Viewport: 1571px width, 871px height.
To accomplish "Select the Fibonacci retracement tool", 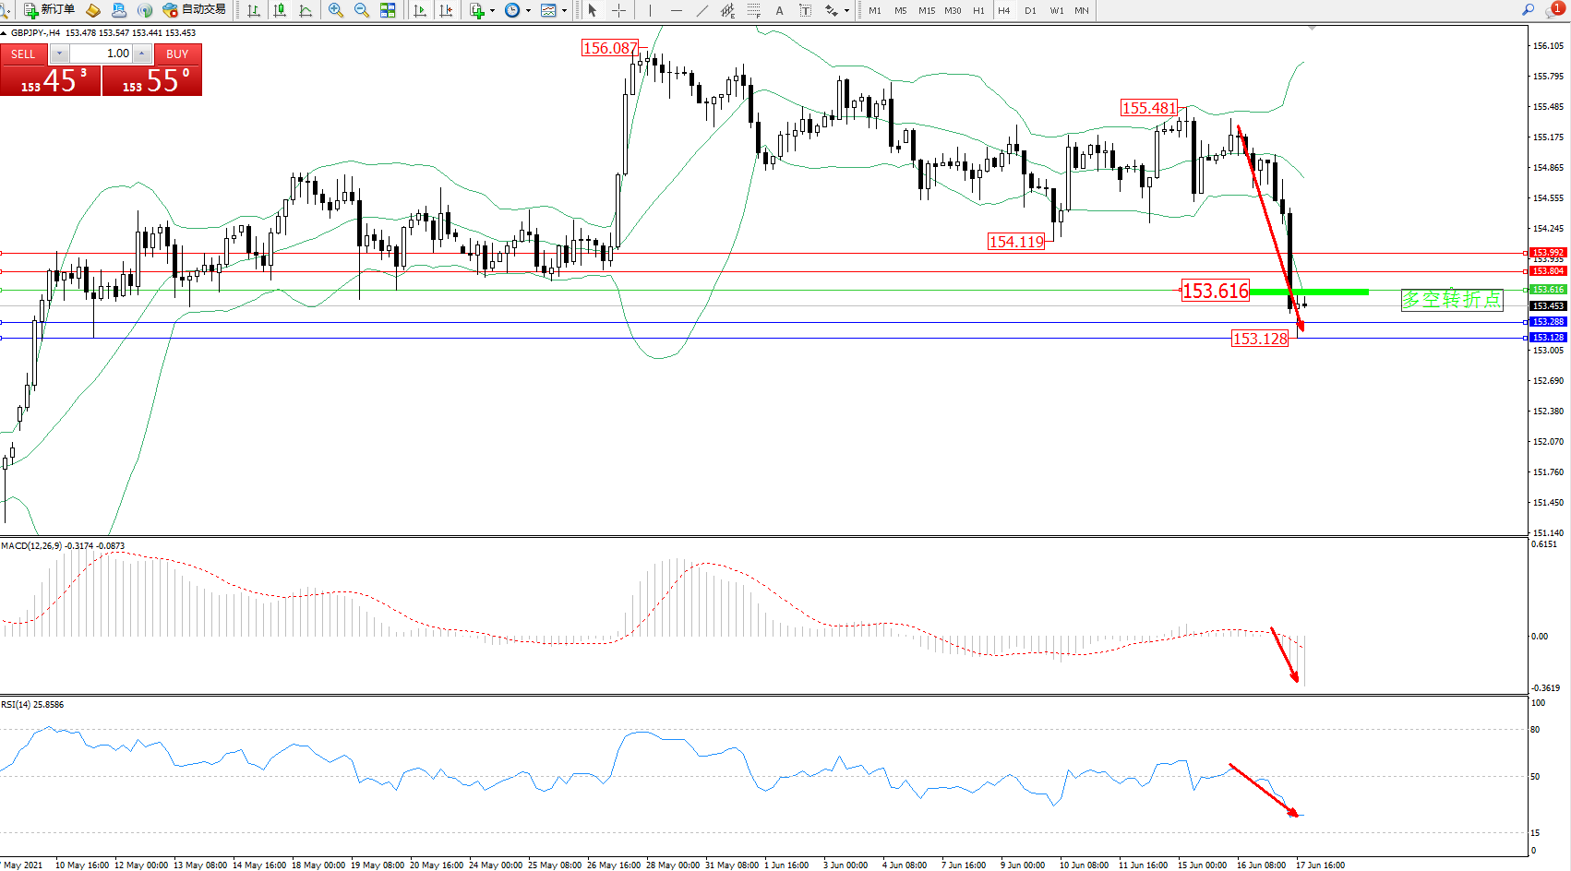I will (x=753, y=10).
